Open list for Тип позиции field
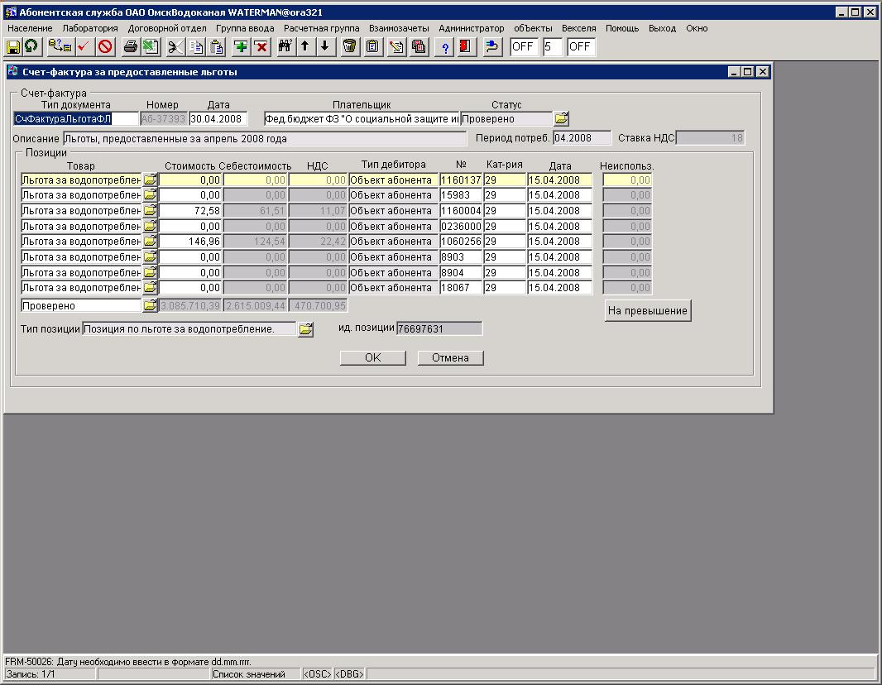The width and height of the screenshot is (882, 685). point(305,329)
